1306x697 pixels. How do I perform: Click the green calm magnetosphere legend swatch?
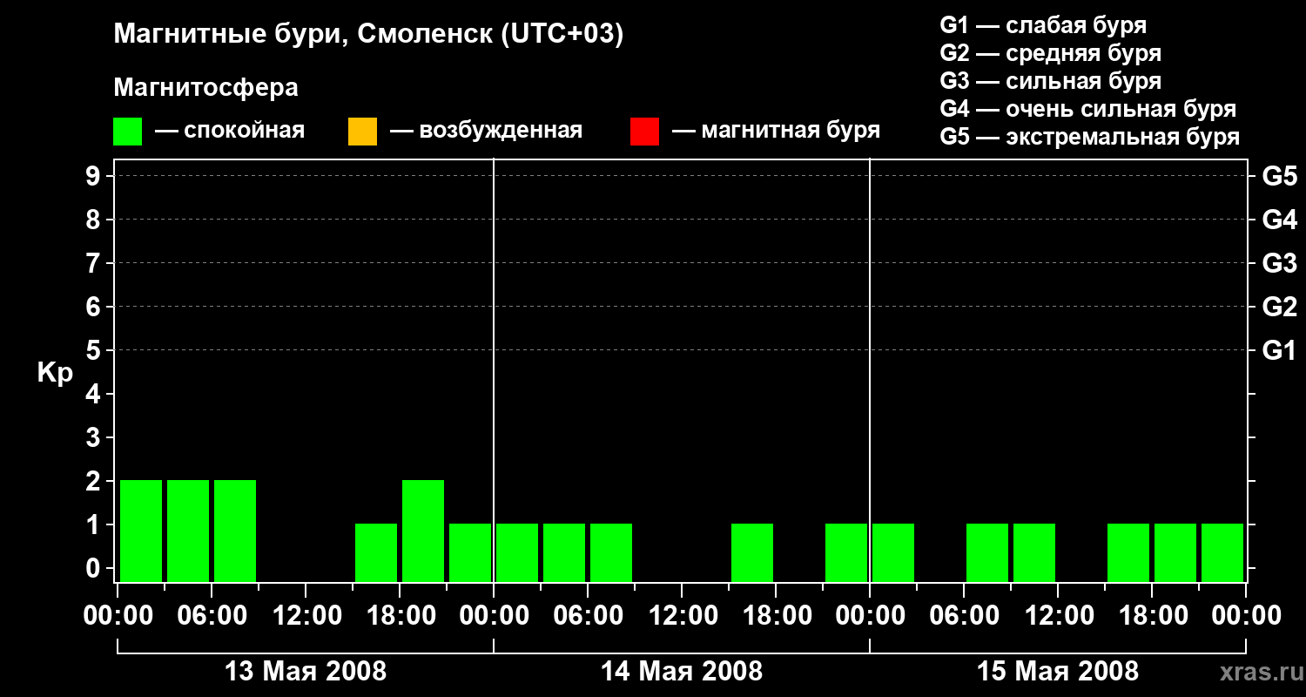point(127,132)
